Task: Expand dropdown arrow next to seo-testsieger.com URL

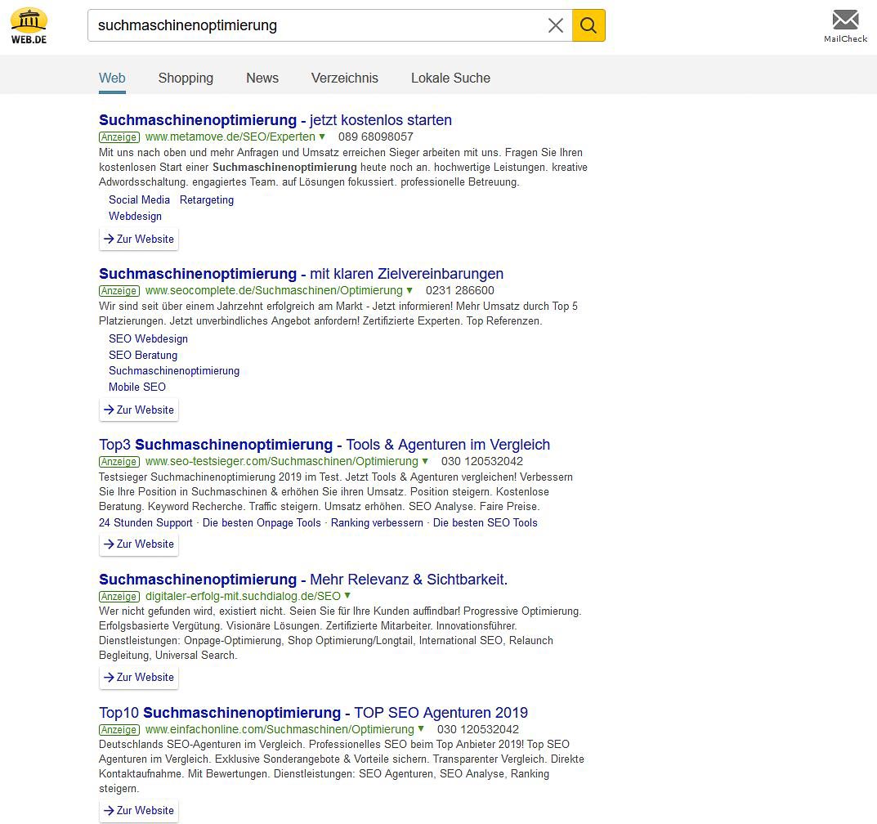Action: click(425, 461)
